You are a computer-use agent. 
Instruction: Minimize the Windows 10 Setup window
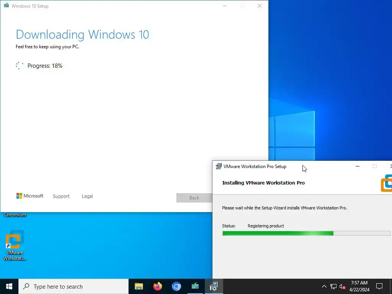coord(225,6)
